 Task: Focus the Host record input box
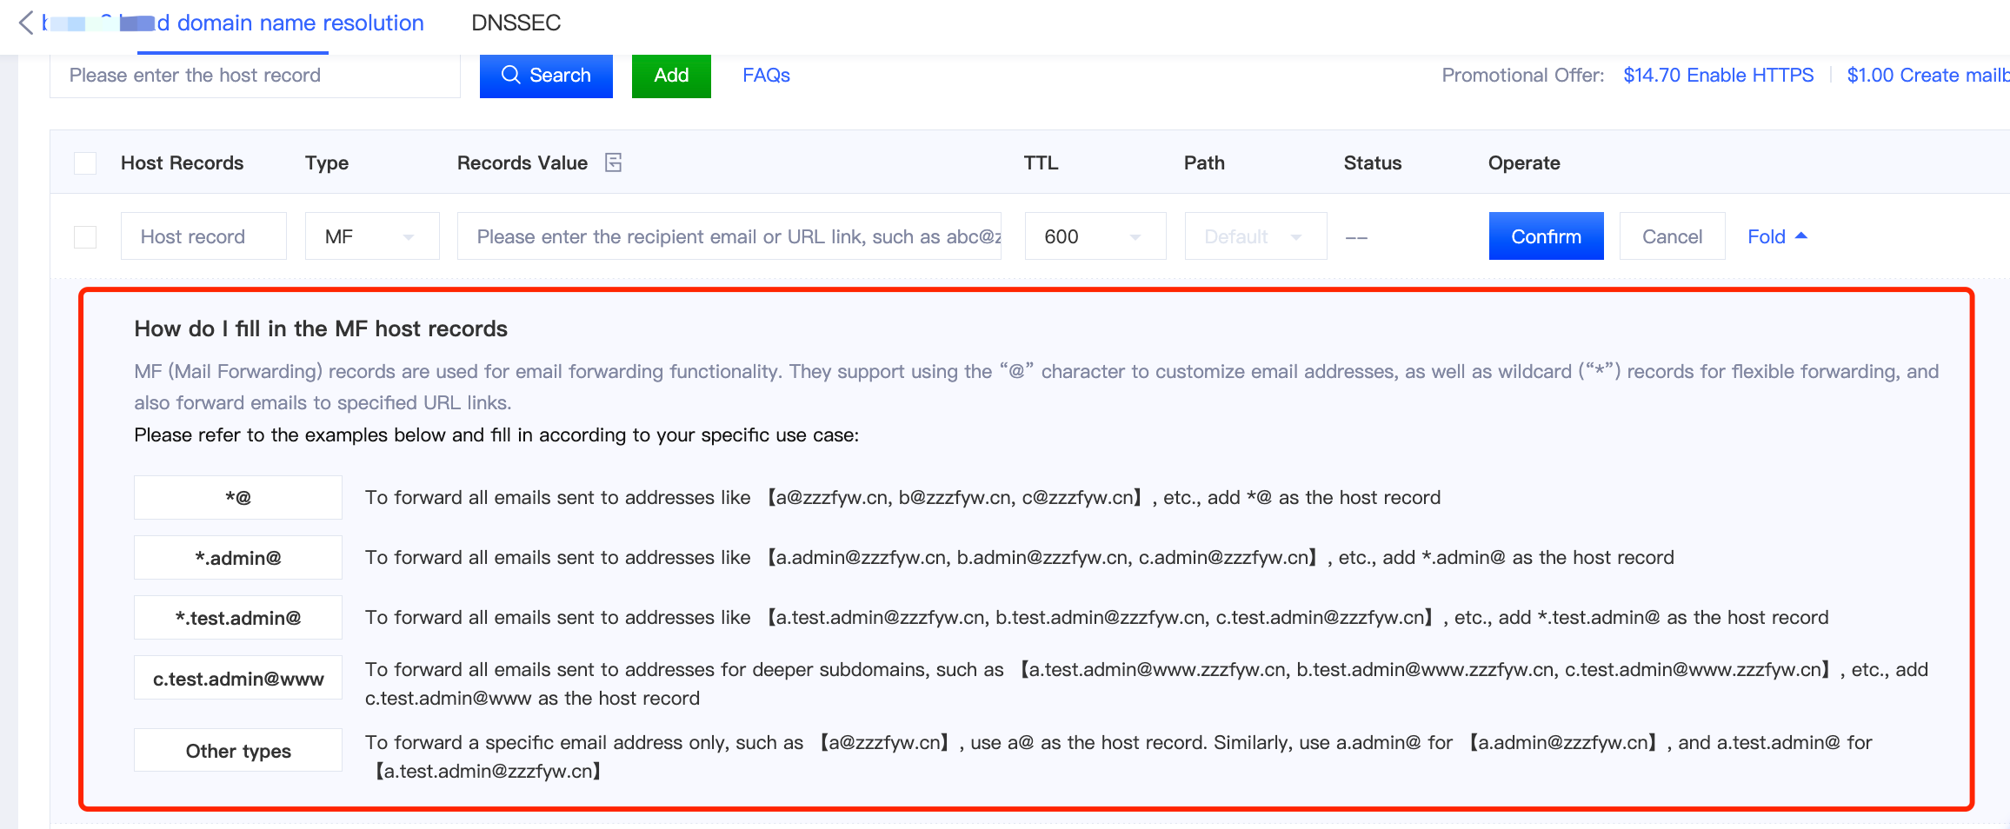pyautogui.click(x=203, y=236)
